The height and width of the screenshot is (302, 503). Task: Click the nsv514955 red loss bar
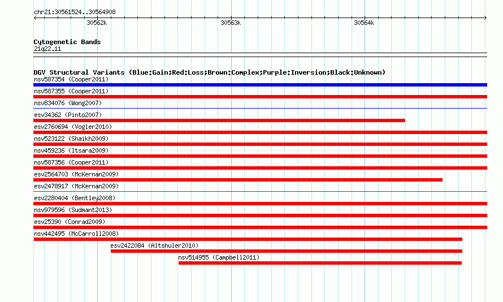tap(320, 263)
